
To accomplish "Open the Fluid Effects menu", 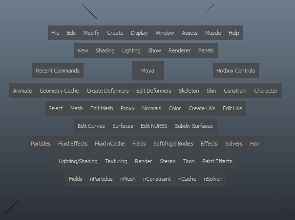I will point(73,144).
